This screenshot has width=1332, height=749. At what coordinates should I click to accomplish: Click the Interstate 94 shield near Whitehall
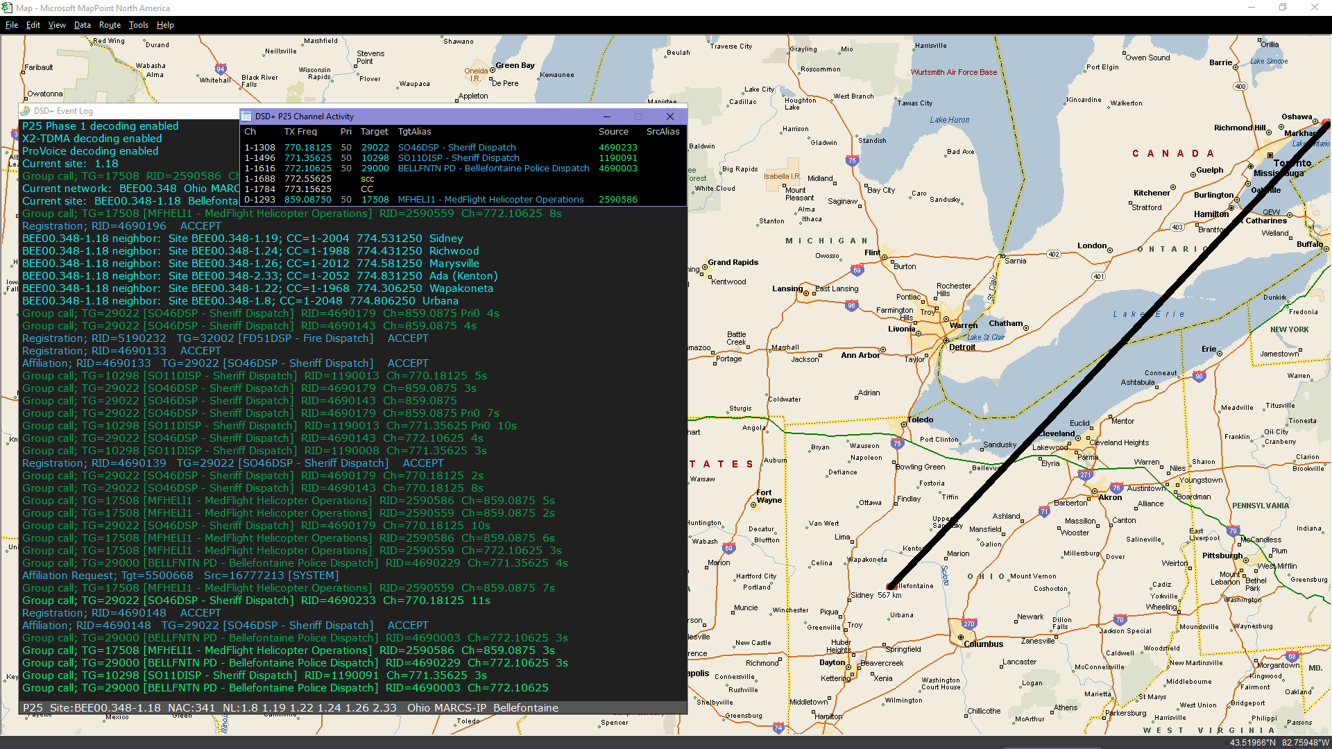[221, 69]
